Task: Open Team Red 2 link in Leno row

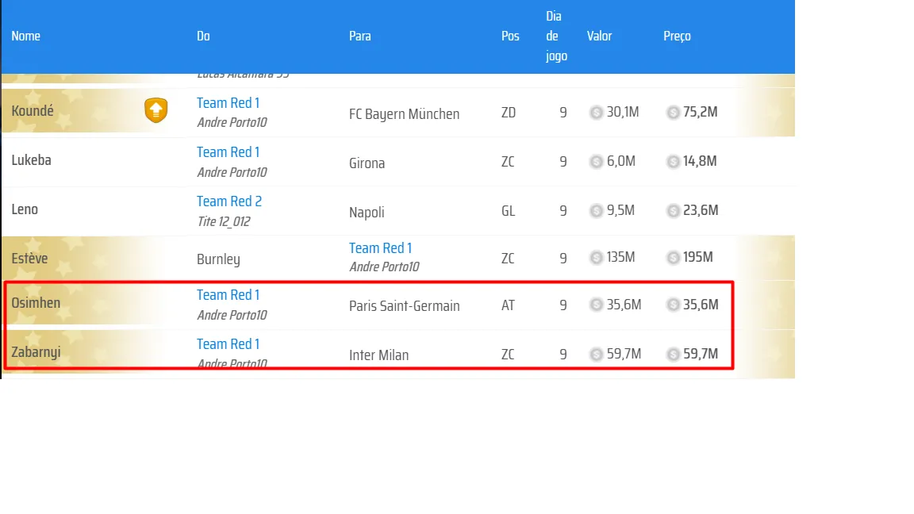Action: click(x=229, y=201)
